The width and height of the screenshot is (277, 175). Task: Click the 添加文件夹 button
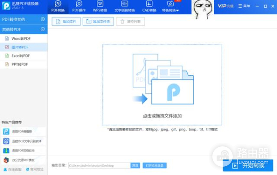[98, 22]
